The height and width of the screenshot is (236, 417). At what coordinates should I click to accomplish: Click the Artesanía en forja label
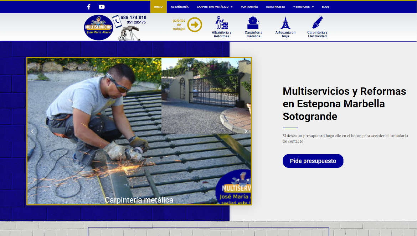coord(285,34)
